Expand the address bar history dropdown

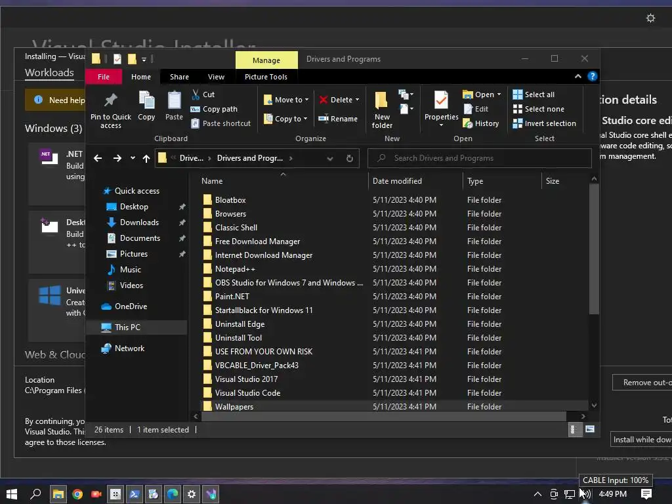pos(330,158)
